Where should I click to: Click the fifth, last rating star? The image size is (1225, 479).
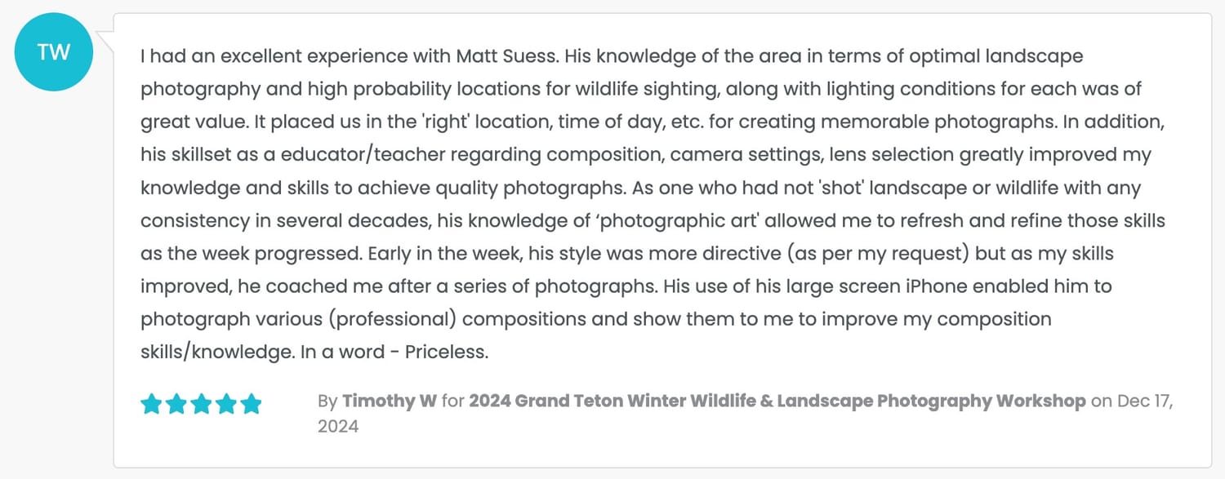(x=251, y=403)
